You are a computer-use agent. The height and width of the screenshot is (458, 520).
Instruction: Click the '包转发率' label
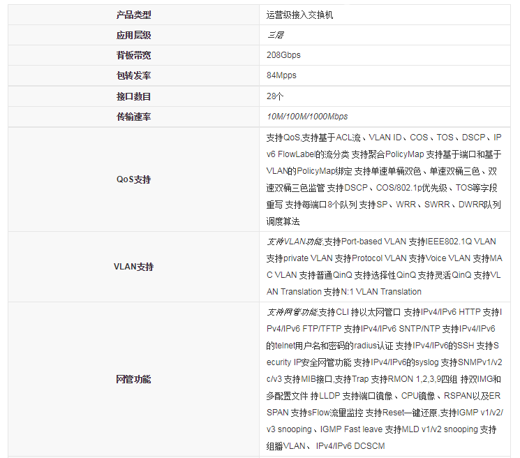point(133,75)
